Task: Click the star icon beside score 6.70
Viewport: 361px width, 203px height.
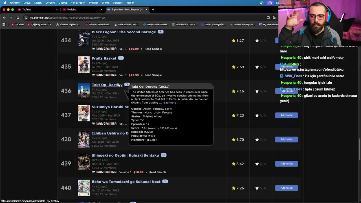Action: 234,140
